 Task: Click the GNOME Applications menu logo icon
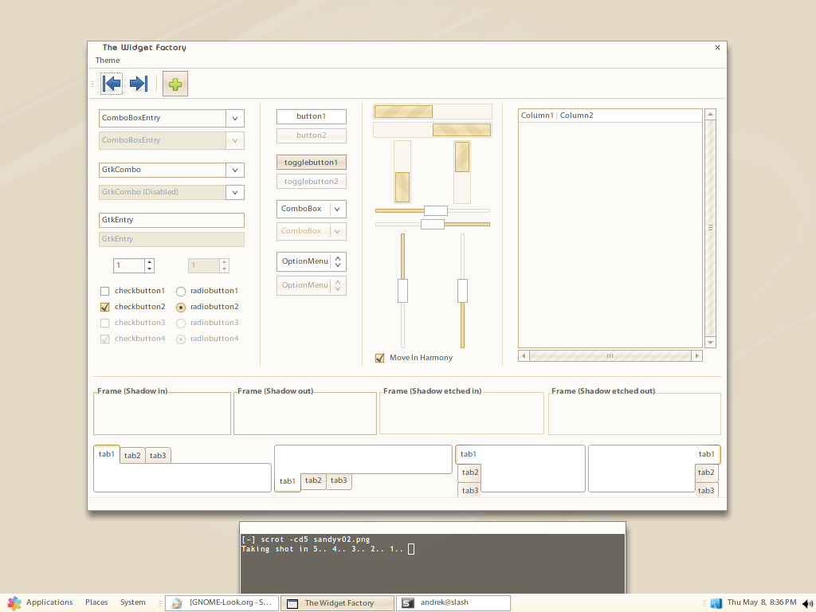[x=14, y=602]
